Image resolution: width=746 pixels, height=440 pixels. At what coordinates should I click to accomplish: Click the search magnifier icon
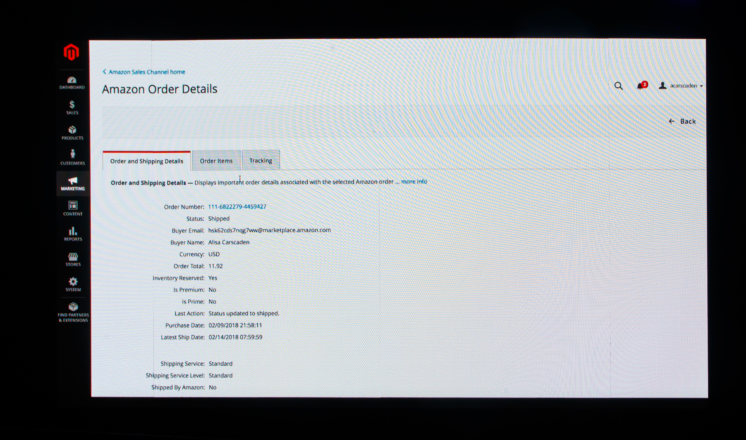619,86
